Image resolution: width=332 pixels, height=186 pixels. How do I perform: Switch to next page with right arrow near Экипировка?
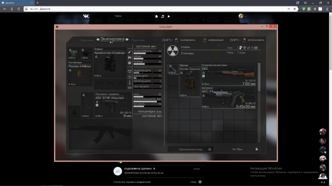tap(127, 40)
